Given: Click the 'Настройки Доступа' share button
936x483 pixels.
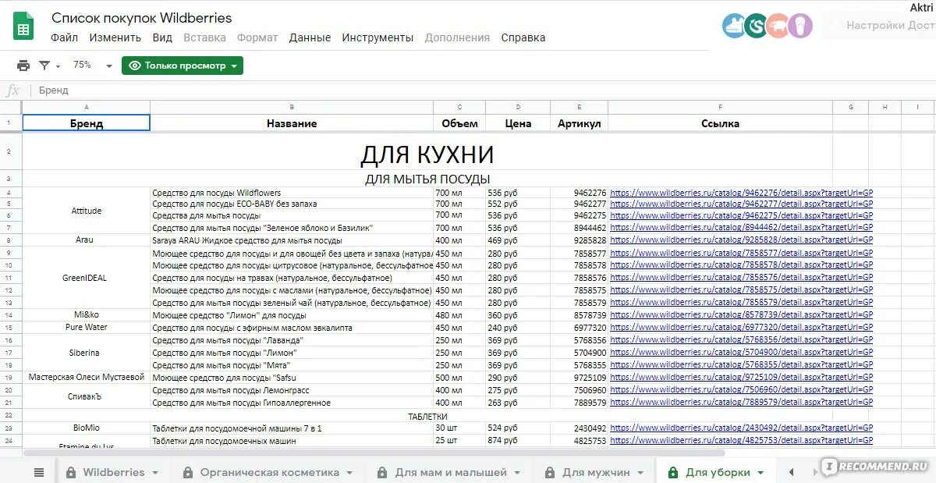Looking at the screenshot, I should pyautogui.click(x=881, y=26).
